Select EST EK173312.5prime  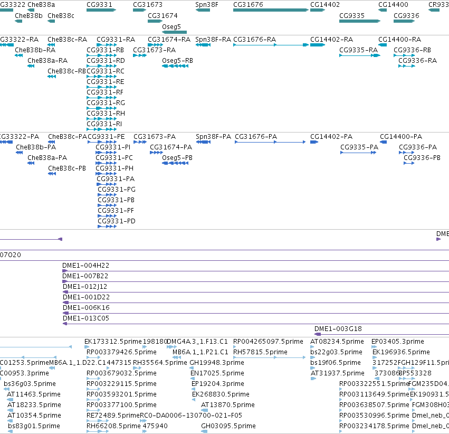point(113,342)
